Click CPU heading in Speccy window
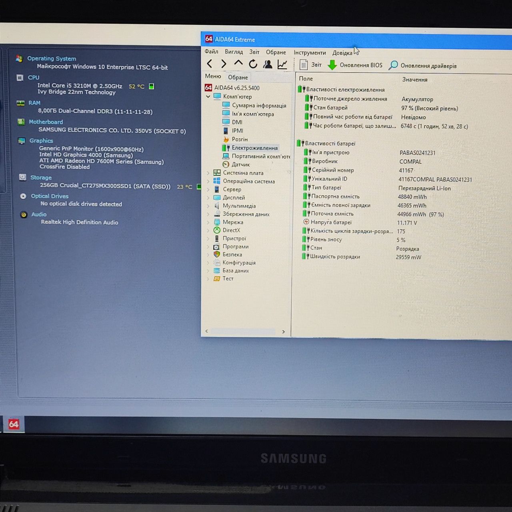512x512 pixels. click(x=34, y=78)
